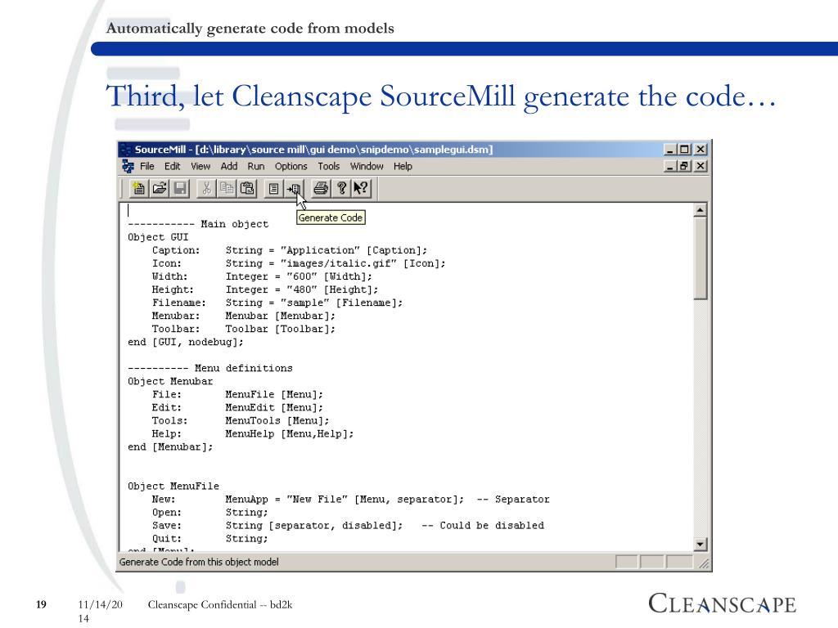Screen dimensions: 838x628
Task: Click the New file toolbar icon
Action: [x=138, y=188]
